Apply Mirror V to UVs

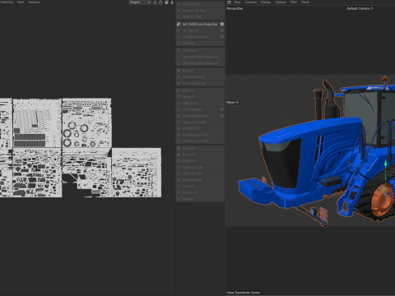[x=200, y=97]
